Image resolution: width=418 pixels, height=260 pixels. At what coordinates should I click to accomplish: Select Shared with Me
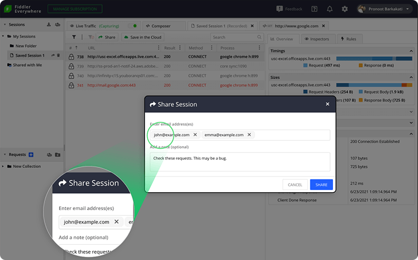(28, 65)
